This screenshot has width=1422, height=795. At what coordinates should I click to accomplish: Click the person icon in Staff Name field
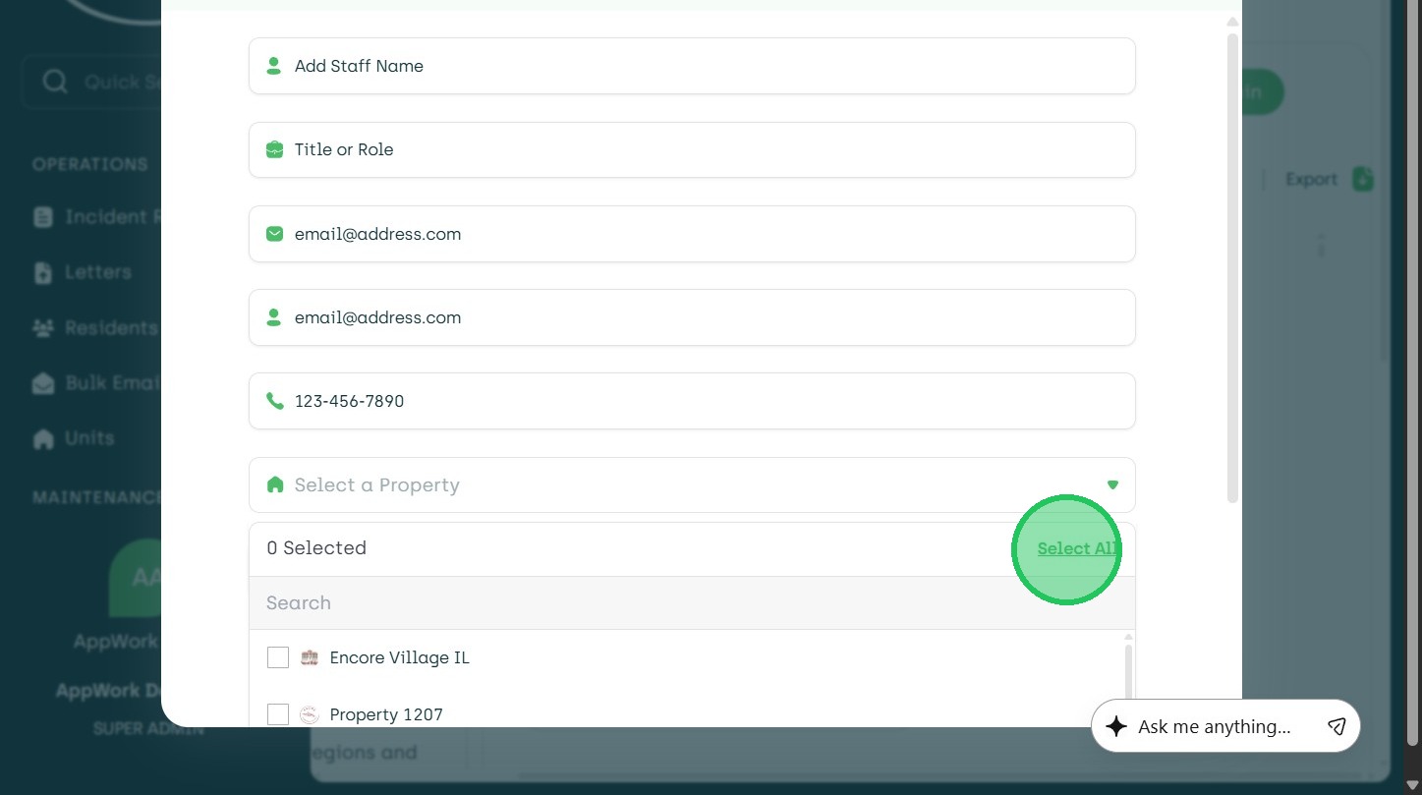(274, 66)
